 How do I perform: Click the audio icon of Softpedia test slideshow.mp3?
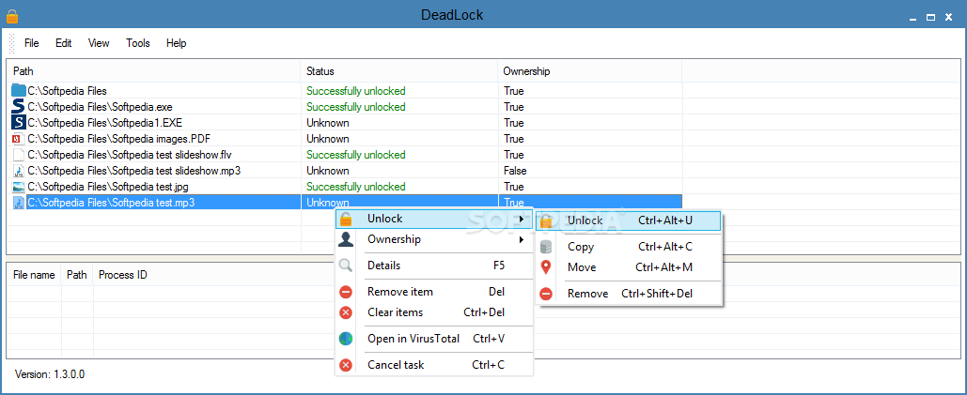(x=19, y=171)
